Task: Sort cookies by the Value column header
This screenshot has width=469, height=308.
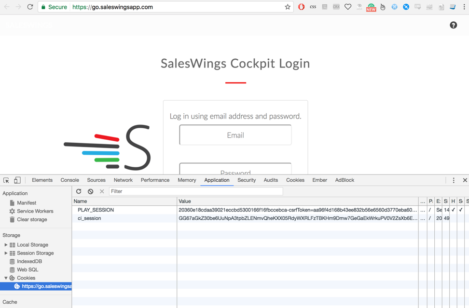Action: (298, 201)
